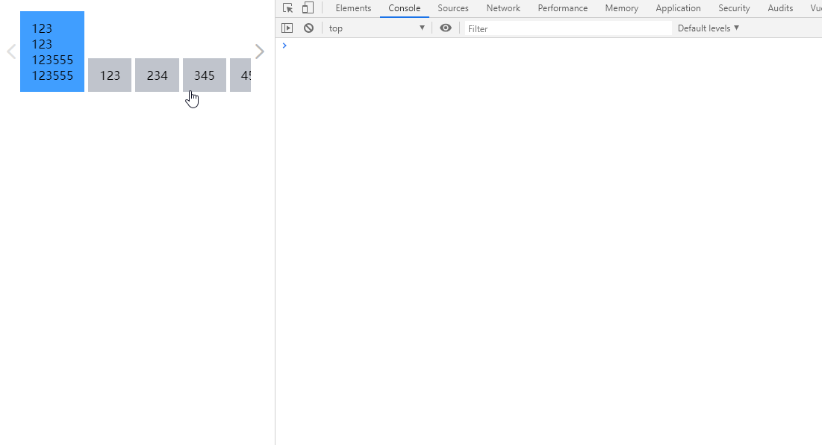Select the blue 123555 card
This screenshot has height=445, width=822.
click(x=52, y=52)
